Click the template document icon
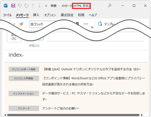 click(100, 24)
